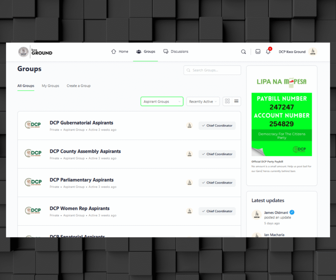Click James Oldmanl's avatar in Latest updates

[x=257, y=215]
